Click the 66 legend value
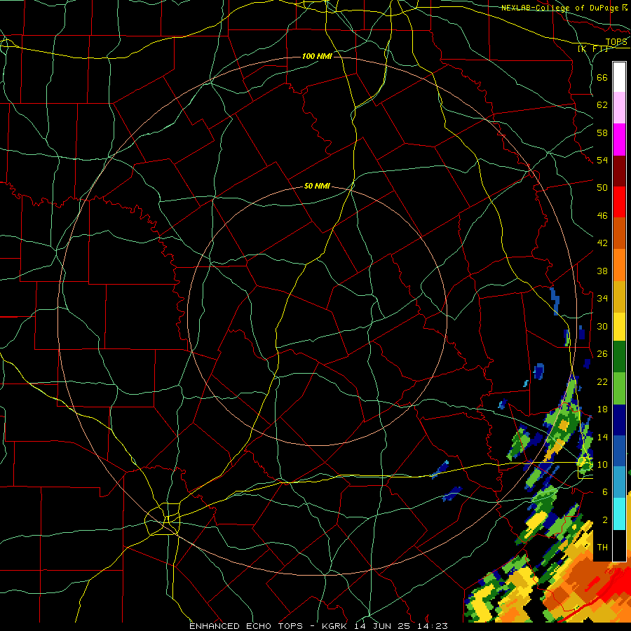This screenshot has height=631, width=631. click(x=602, y=77)
